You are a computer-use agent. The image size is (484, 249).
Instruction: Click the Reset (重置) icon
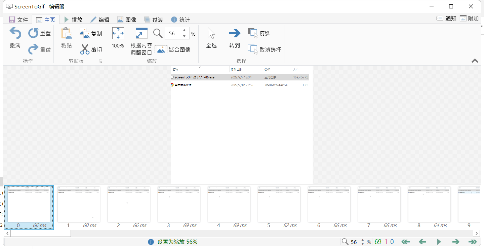(33, 33)
